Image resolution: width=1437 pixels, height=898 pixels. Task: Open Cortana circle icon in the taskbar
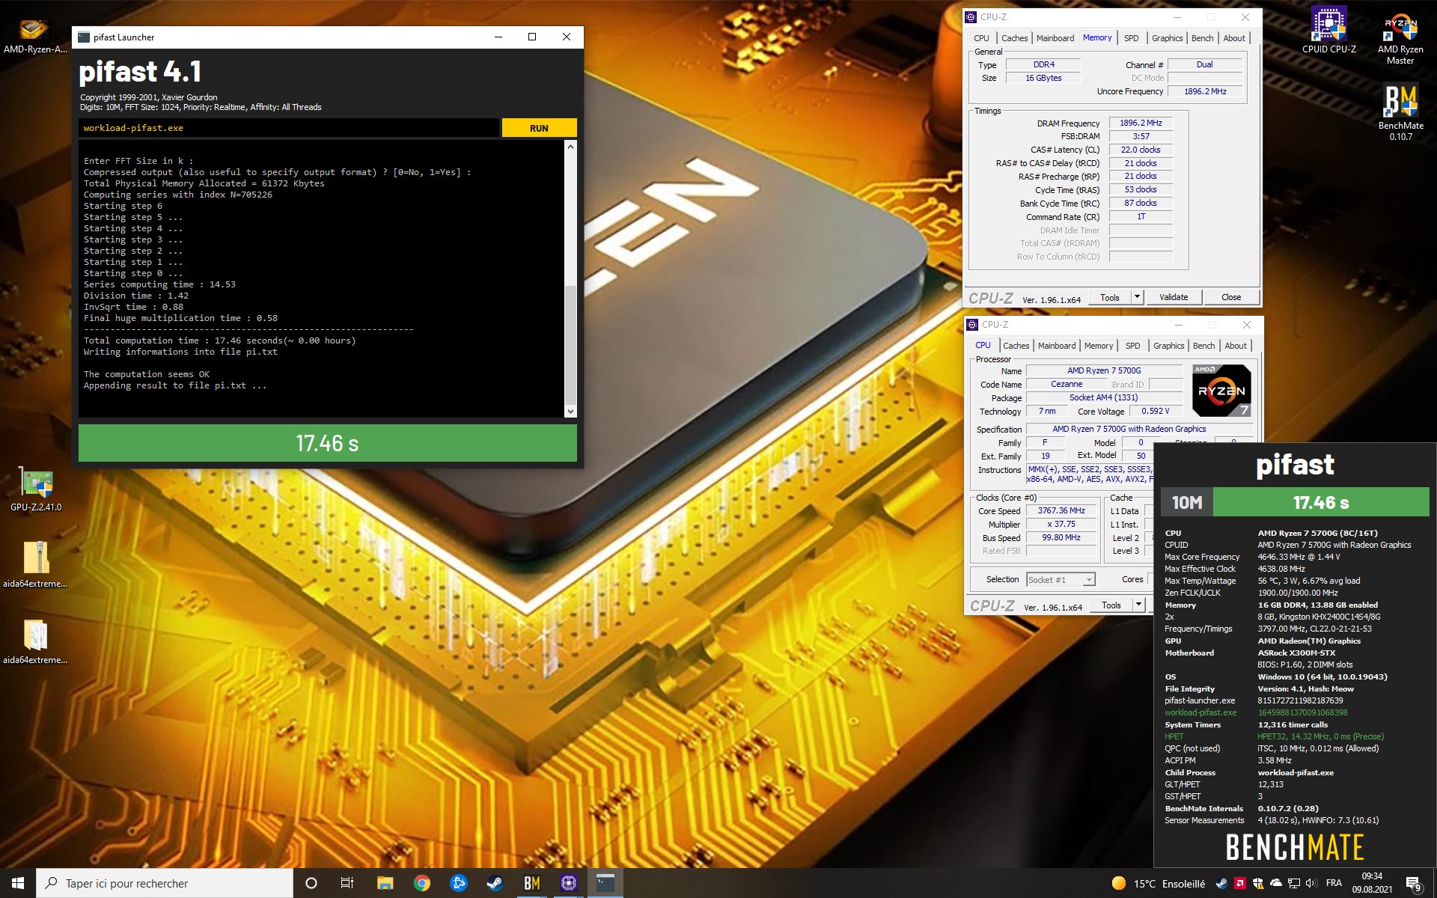[311, 883]
